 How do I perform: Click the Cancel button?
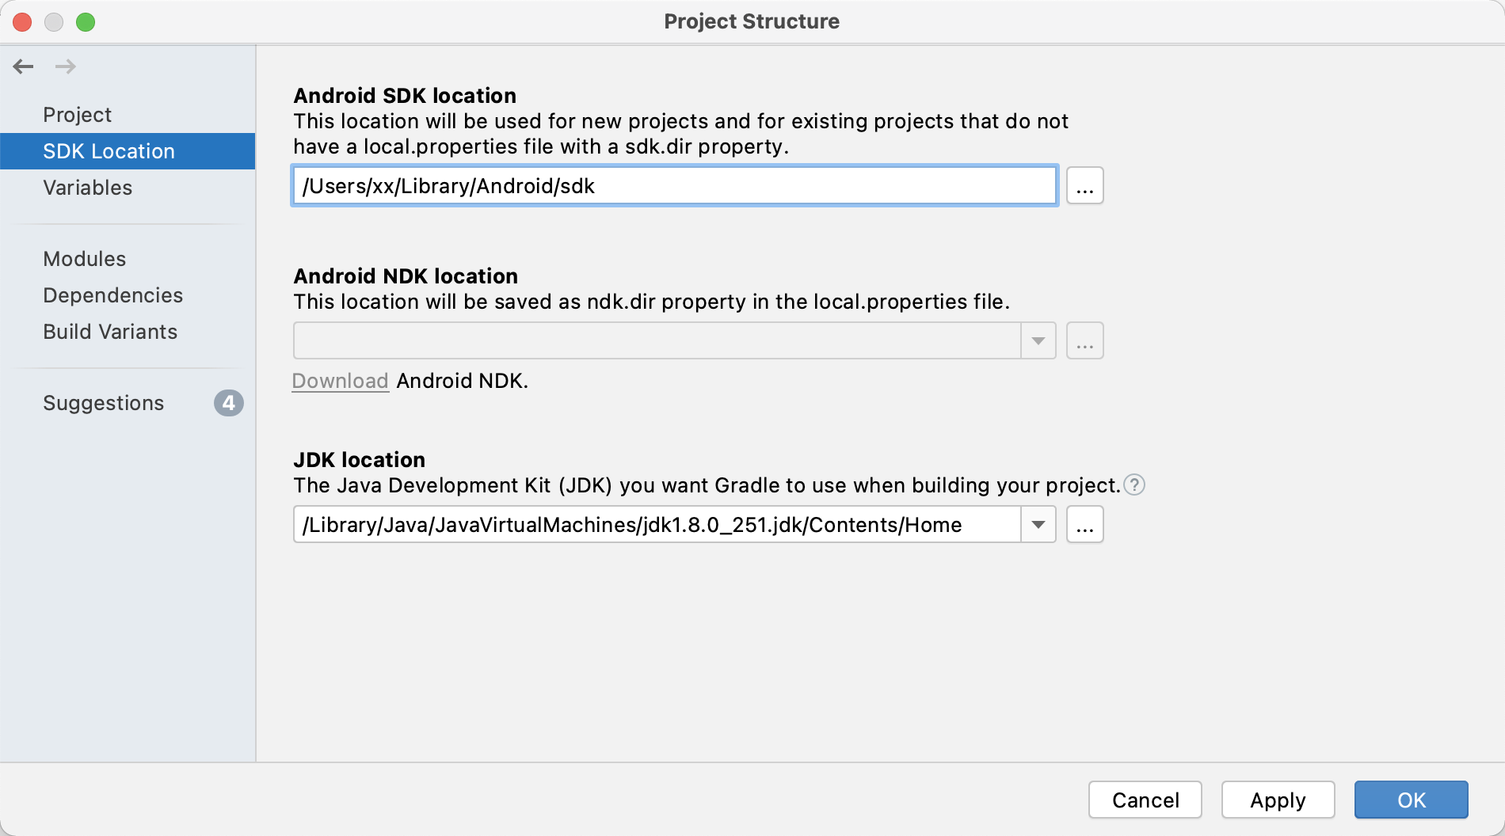tap(1145, 800)
